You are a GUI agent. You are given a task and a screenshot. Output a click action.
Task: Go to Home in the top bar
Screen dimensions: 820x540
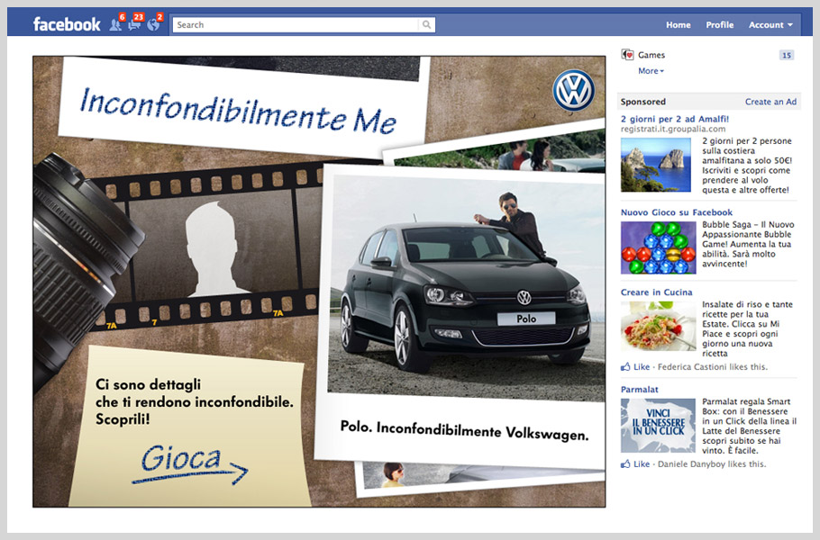(x=679, y=24)
